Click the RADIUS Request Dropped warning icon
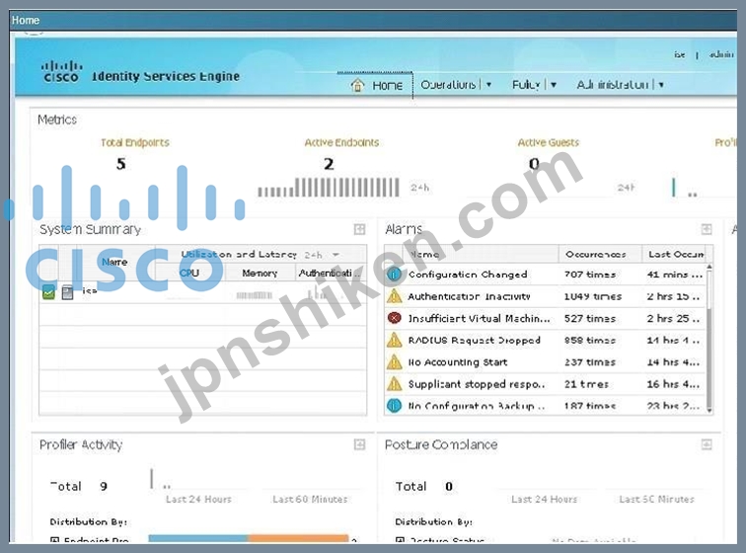Screen dimensions: 746x553 [x=394, y=340]
